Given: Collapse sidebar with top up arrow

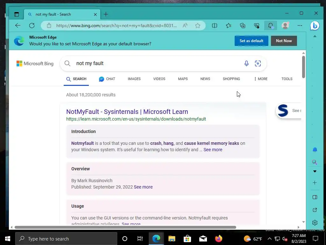Looking at the screenshot, I should tap(315, 36).
